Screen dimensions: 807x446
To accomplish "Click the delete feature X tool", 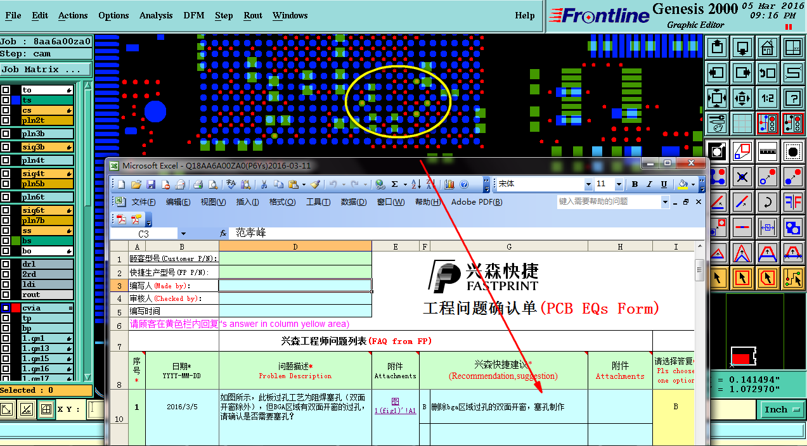I will click(742, 176).
